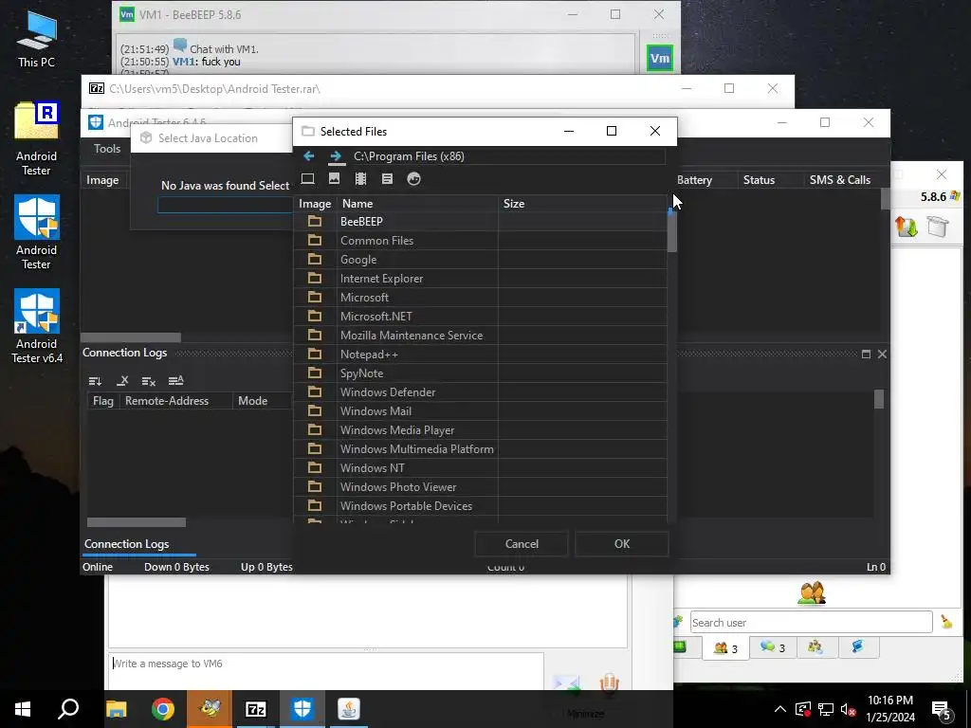
Task: Click the clear selected log icon
Action: click(x=122, y=381)
